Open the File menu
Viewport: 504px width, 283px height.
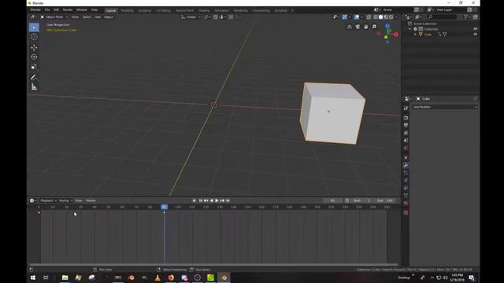click(x=47, y=10)
